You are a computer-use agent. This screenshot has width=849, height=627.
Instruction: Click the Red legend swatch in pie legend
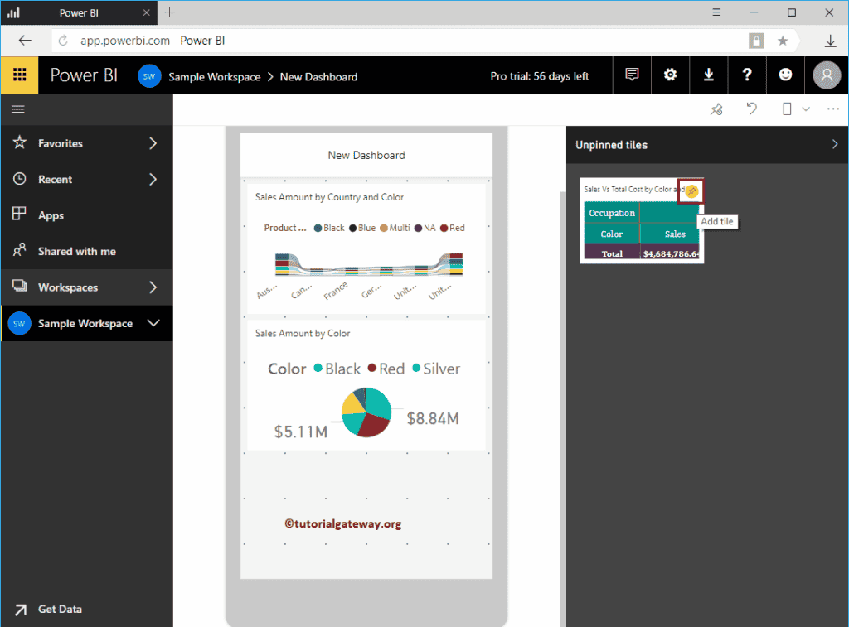pyautogui.click(x=372, y=368)
